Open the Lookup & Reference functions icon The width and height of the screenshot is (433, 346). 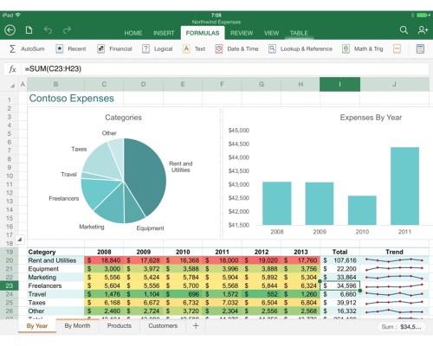pyautogui.click(x=272, y=48)
